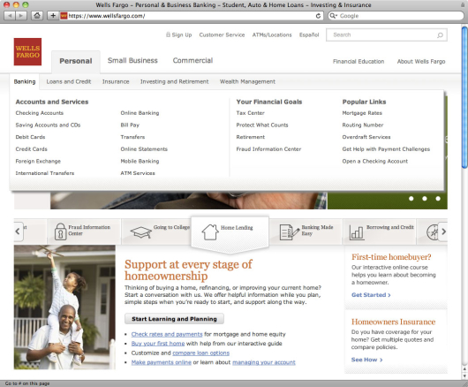Open the Safari home page button
Screen dimensions: 468x387
tap(37, 16)
